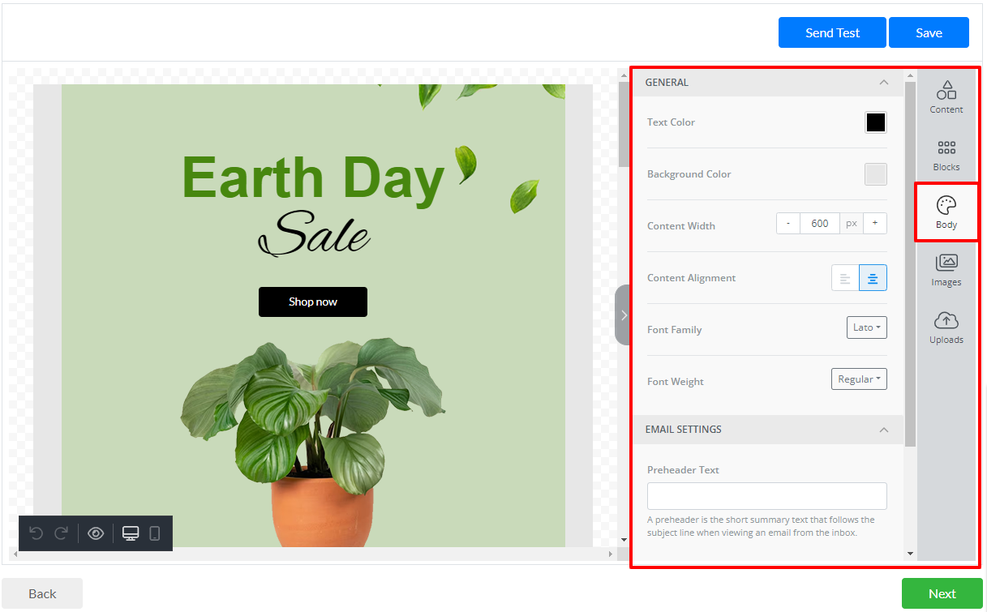Toggle the eye preview icon
The image size is (987, 612).
tap(96, 533)
